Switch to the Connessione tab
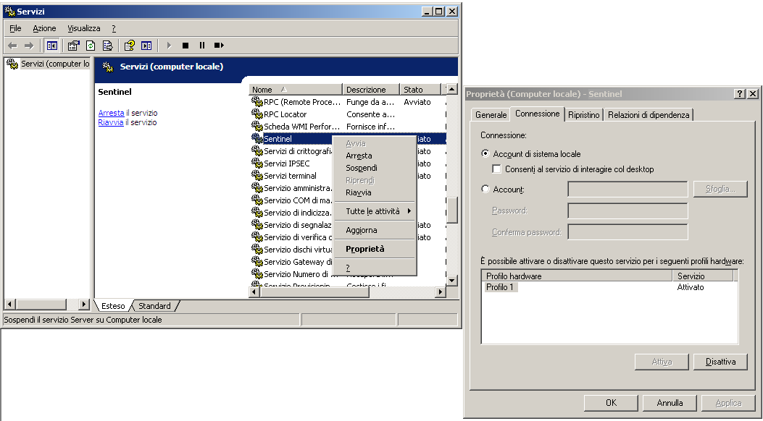The image size is (763, 421). click(x=537, y=114)
